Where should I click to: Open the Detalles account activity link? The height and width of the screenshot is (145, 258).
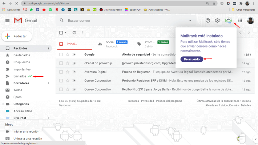[x=246, y=105]
